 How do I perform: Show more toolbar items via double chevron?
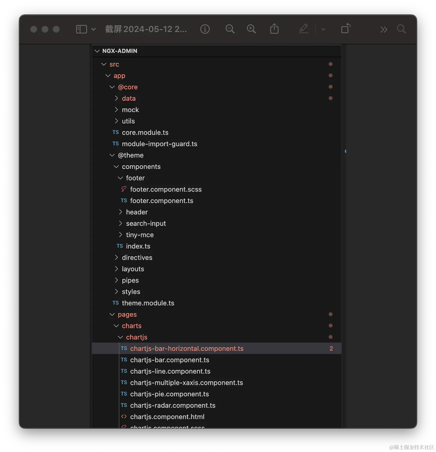(384, 29)
